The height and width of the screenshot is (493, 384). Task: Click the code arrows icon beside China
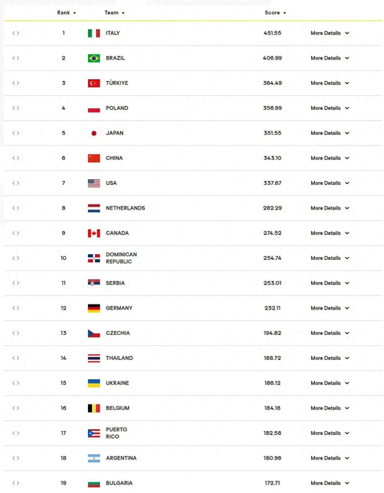pyautogui.click(x=16, y=158)
